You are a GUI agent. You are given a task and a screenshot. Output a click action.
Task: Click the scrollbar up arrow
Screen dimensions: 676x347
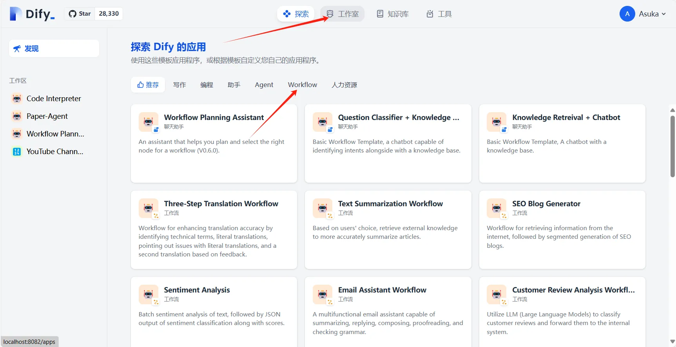pos(672,111)
